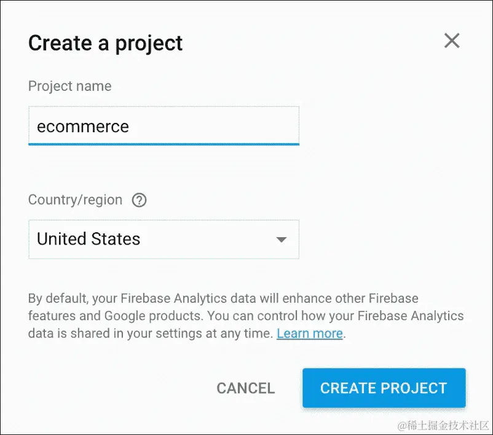493x435 pixels.
Task: Click the dropdown arrow beside United States
Action: pyautogui.click(x=282, y=240)
